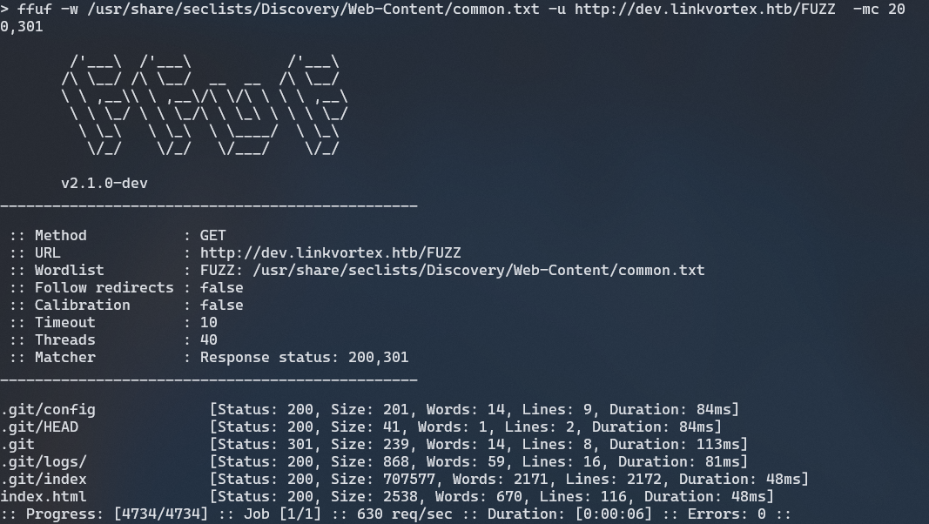
Task: Select the .git/logs/ result entry
Action: (44, 462)
